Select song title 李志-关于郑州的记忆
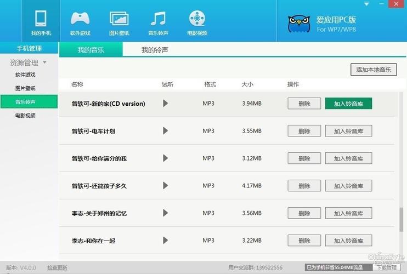The height and width of the screenshot is (274, 407). [x=99, y=213]
